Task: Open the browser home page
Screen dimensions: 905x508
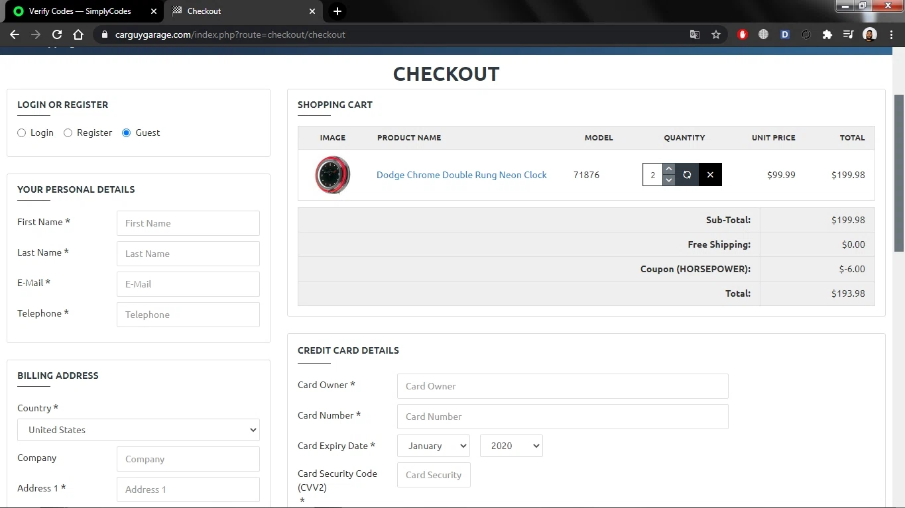Action: point(78,34)
